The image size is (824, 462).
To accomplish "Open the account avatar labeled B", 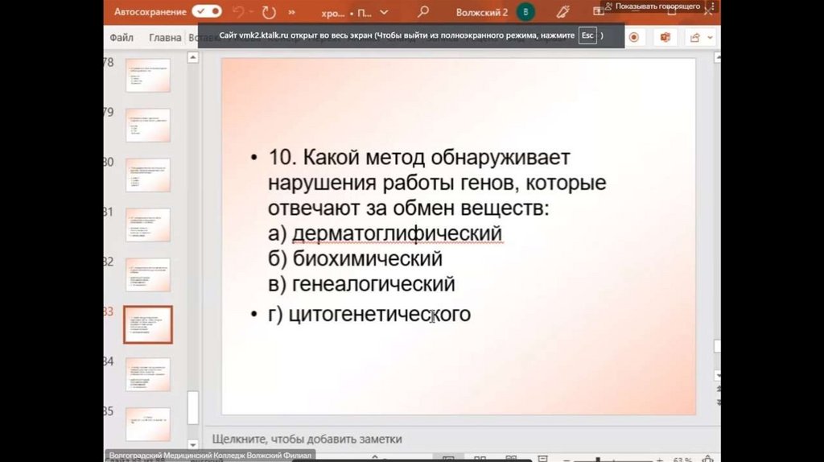I will point(525,13).
